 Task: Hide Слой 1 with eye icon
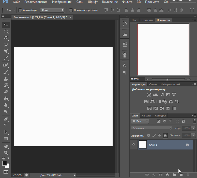coord(134,145)
